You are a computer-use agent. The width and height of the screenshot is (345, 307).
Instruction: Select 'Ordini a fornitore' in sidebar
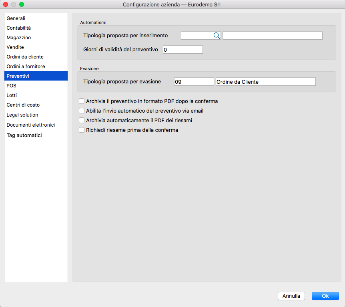pyautogui.click(x=26, y=67)
